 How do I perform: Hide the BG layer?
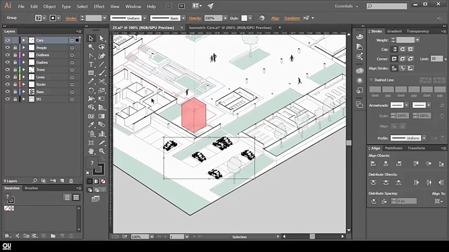click(7, 99)
